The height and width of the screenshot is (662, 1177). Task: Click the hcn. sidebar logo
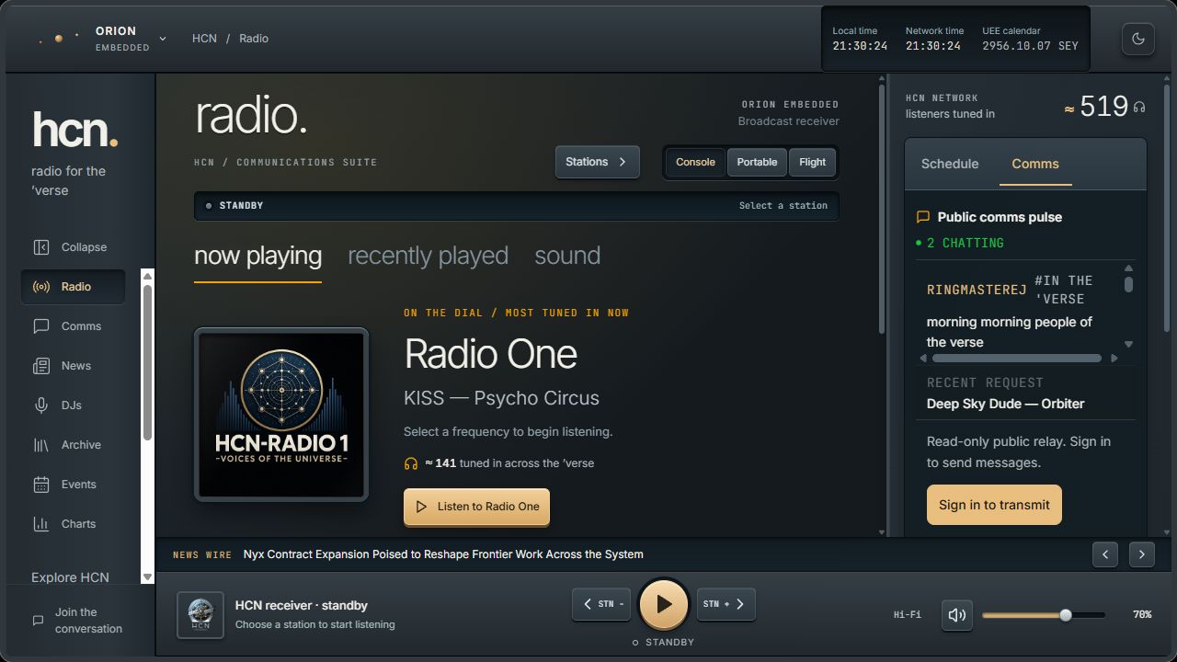[x=75, y=129]
